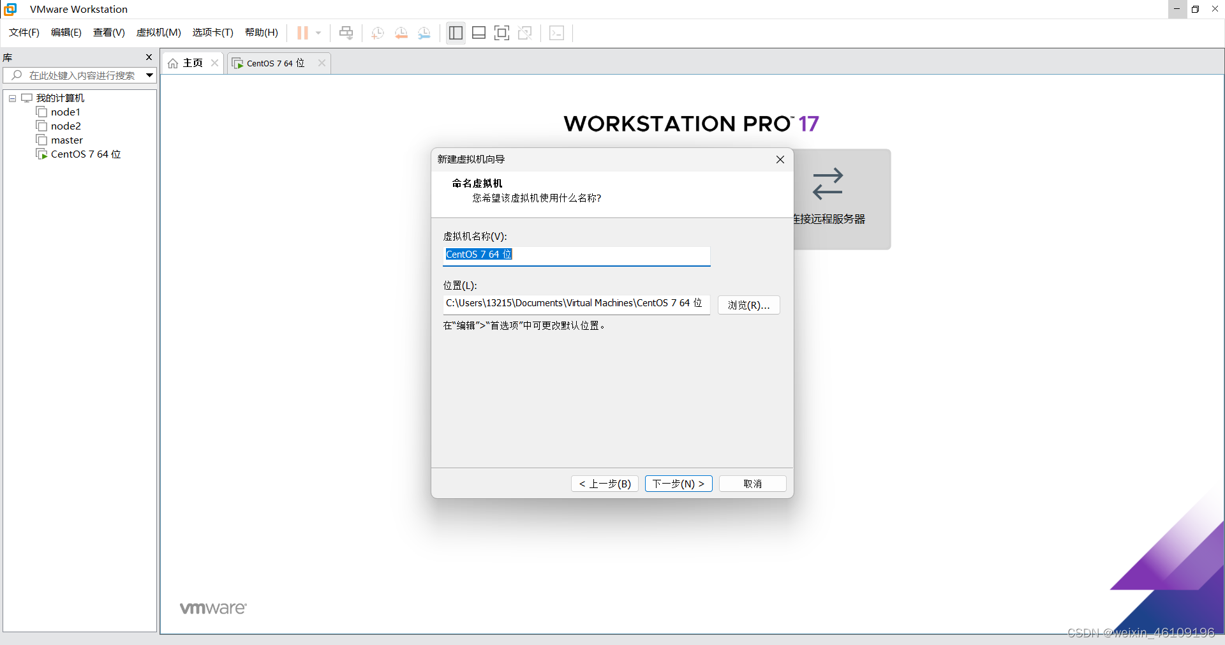
Task: Minimize the VMware Workstation window
Action: pyautogui.click(x=1177, y=9)
